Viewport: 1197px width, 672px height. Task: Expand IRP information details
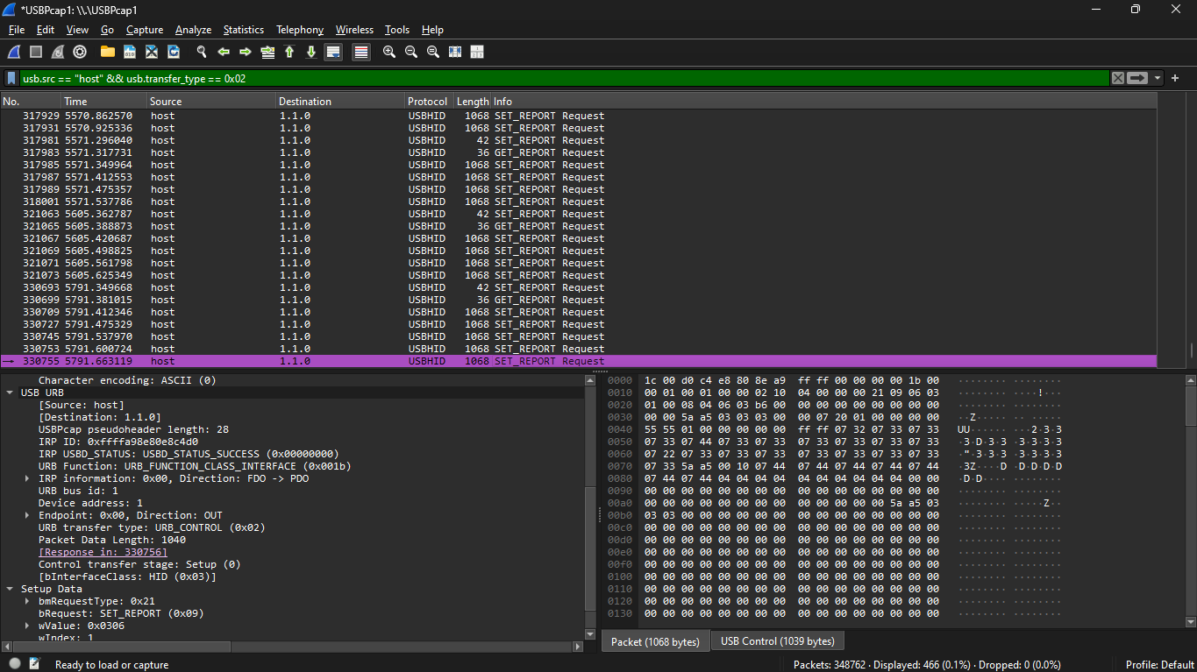[x=27, y=478]
